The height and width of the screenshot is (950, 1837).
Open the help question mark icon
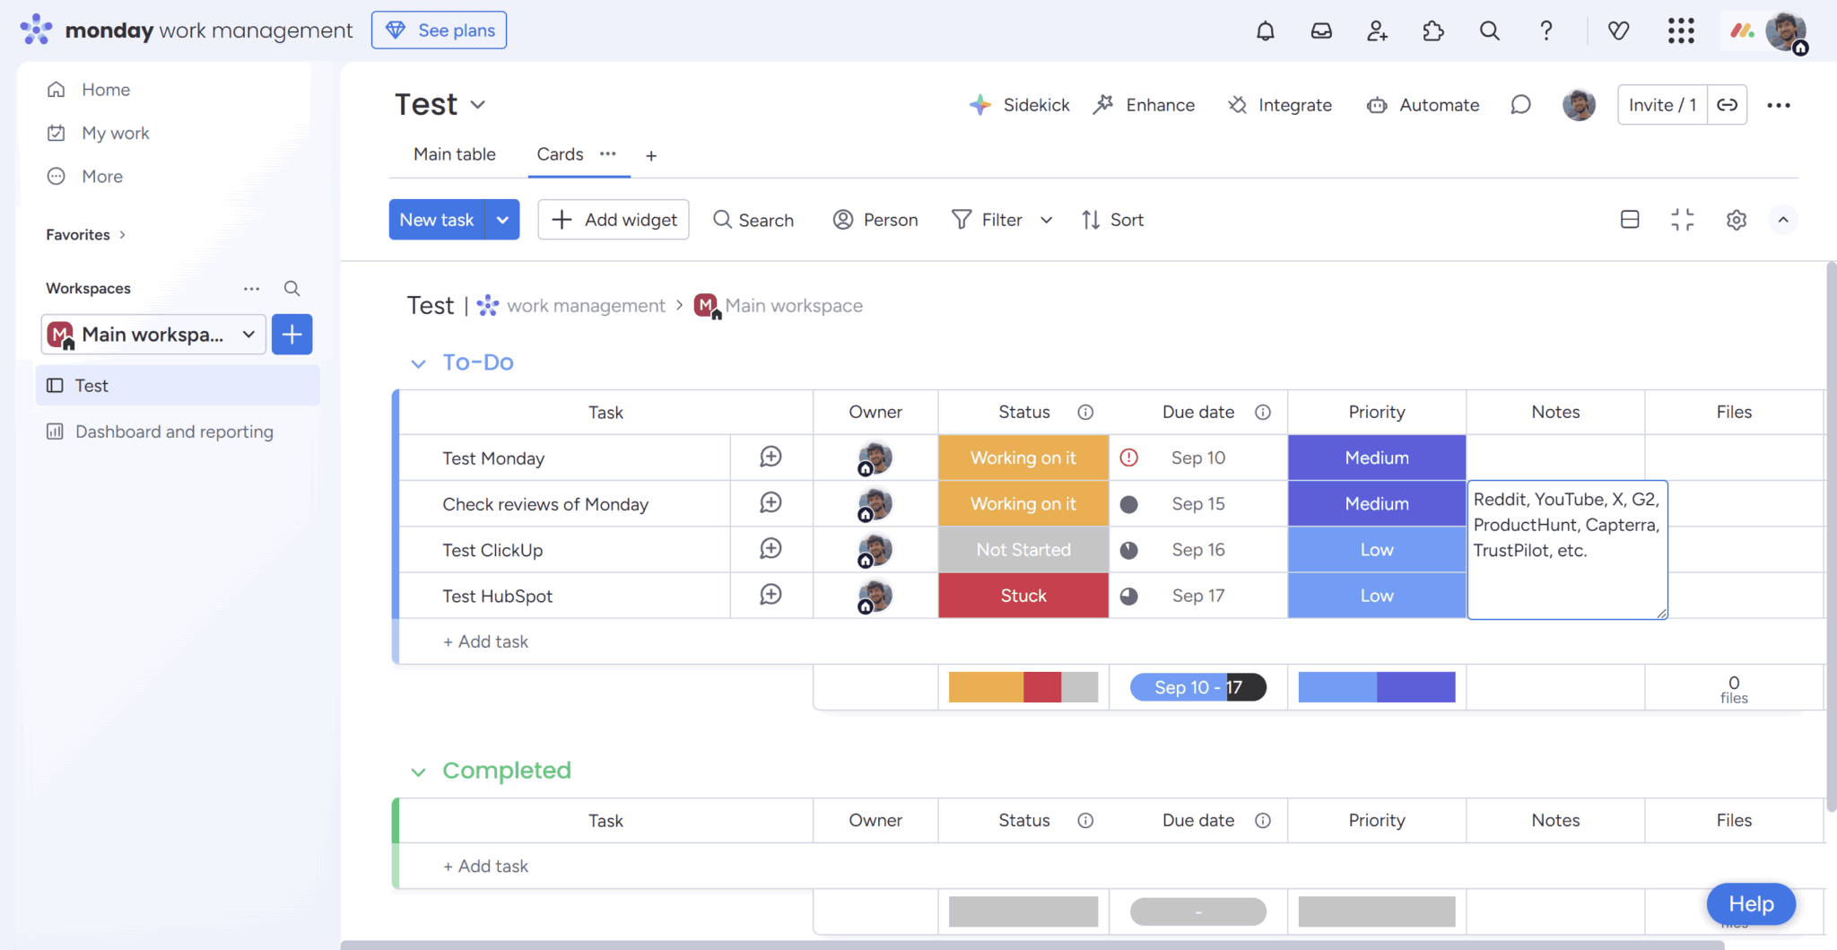pyautogui.click(x=1545, y=31)
